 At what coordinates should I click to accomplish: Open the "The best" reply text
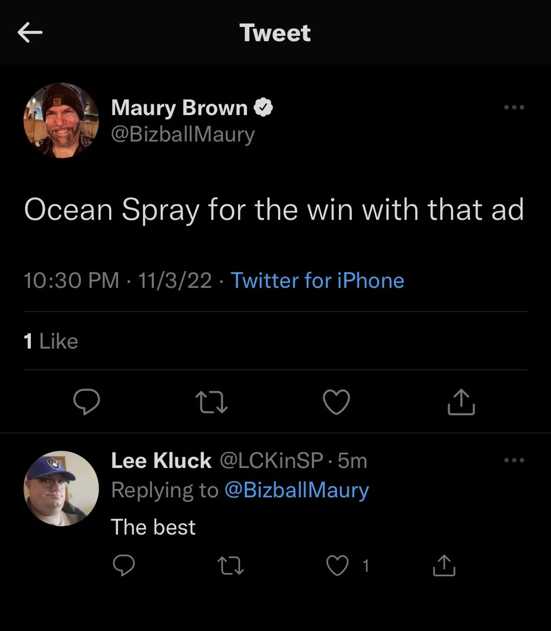(x=153, y=527)
